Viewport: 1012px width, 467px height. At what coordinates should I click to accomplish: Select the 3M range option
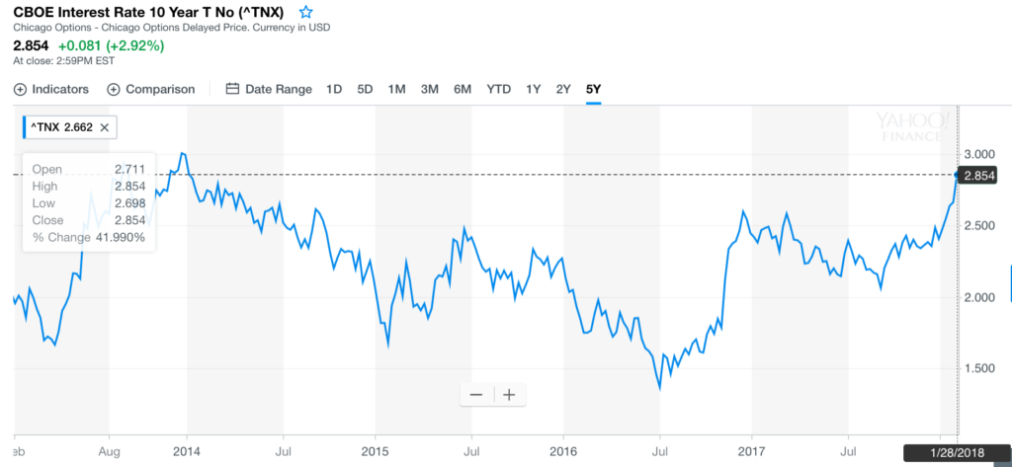click(x=430, y=89)
